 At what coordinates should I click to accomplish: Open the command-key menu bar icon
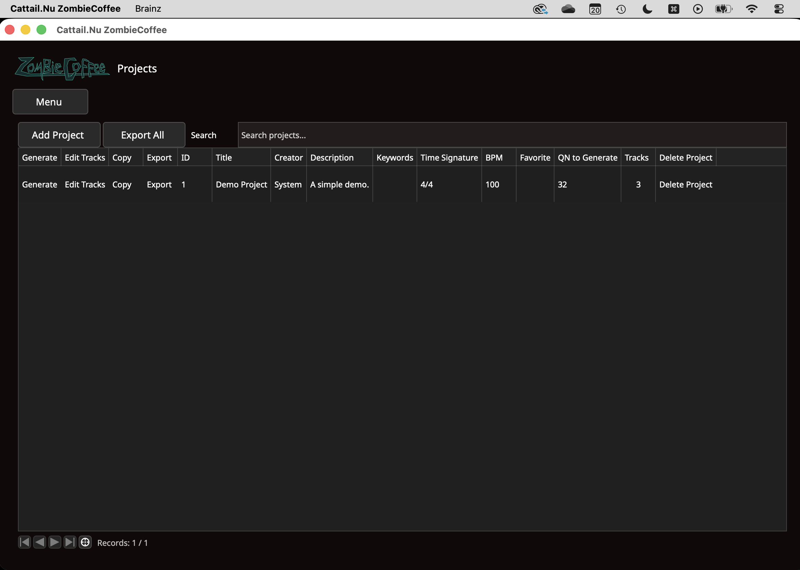click(673, 9)
